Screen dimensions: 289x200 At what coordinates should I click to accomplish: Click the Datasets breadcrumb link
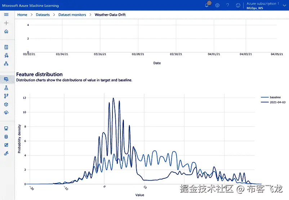tap(43, 15)
